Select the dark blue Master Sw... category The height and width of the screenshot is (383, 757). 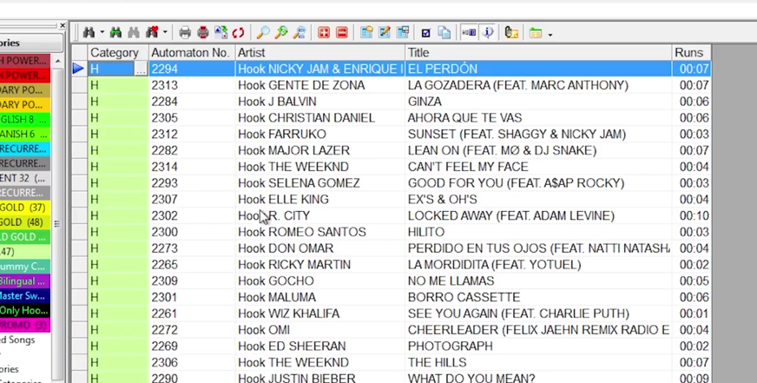[x=25, y=295]
